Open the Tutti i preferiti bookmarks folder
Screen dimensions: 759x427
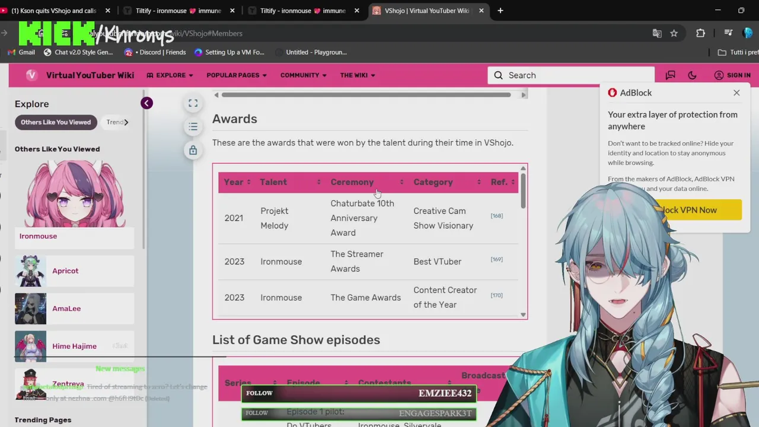pos(738,52)
